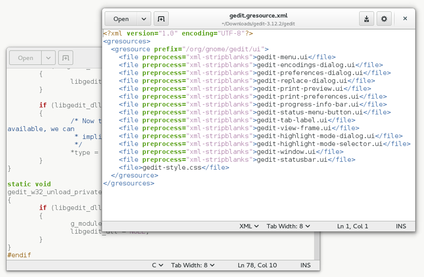This screenshot has width=424, height=277.
Task: Click the line containing gedit-window.ui
Action: tap(231, 151)
